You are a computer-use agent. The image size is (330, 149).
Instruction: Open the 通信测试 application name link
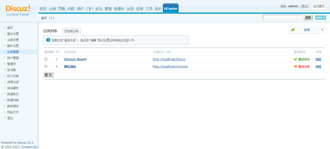70,66
